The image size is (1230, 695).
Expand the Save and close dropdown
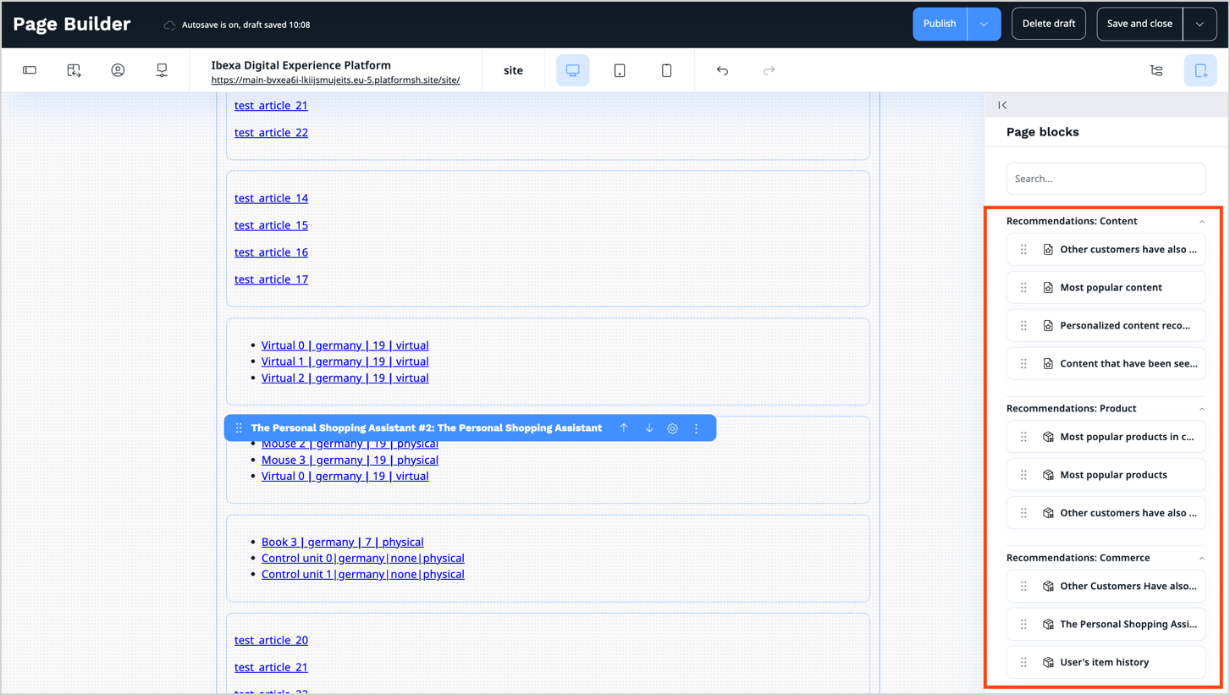coord(1200,25)
